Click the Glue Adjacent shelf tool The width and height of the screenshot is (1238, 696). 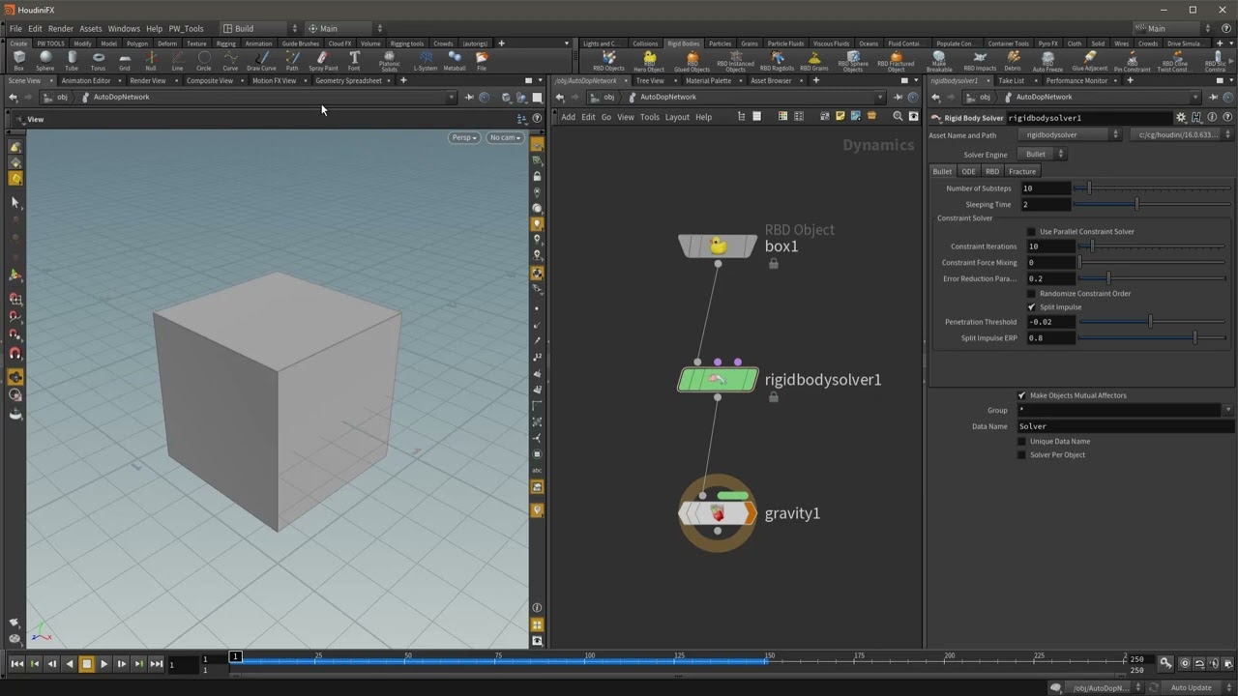[x=1090, y=61]
